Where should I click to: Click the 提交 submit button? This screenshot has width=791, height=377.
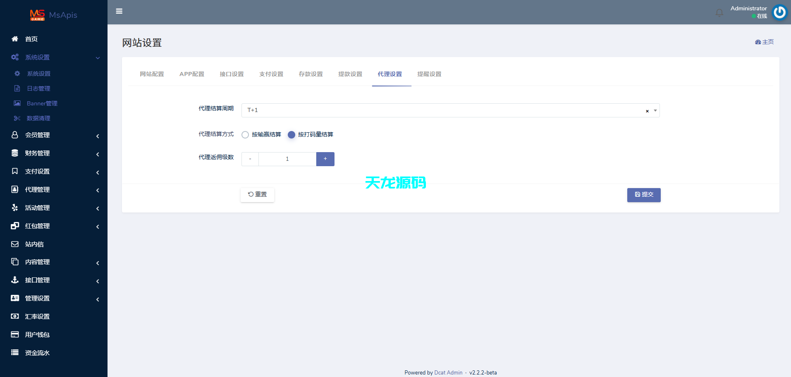pyautogui.click(x=643, y=195)
